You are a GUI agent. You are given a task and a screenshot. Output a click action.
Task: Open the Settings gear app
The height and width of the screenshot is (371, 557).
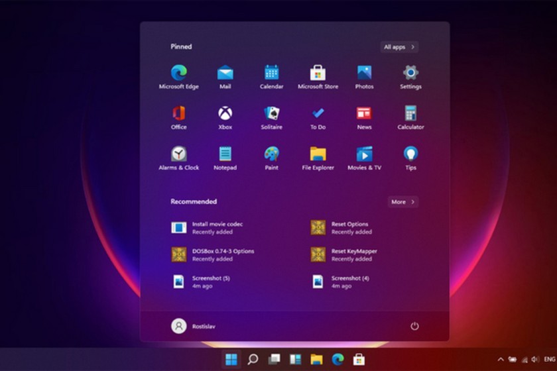[410, 77]
